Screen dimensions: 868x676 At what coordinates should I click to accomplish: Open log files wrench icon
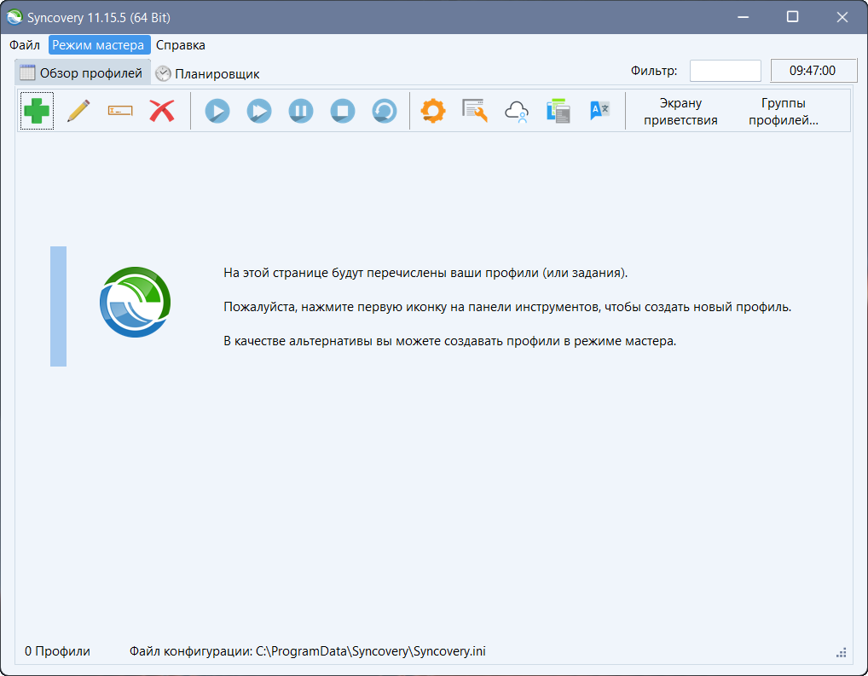pyautogui.click(x=475, y=111)
